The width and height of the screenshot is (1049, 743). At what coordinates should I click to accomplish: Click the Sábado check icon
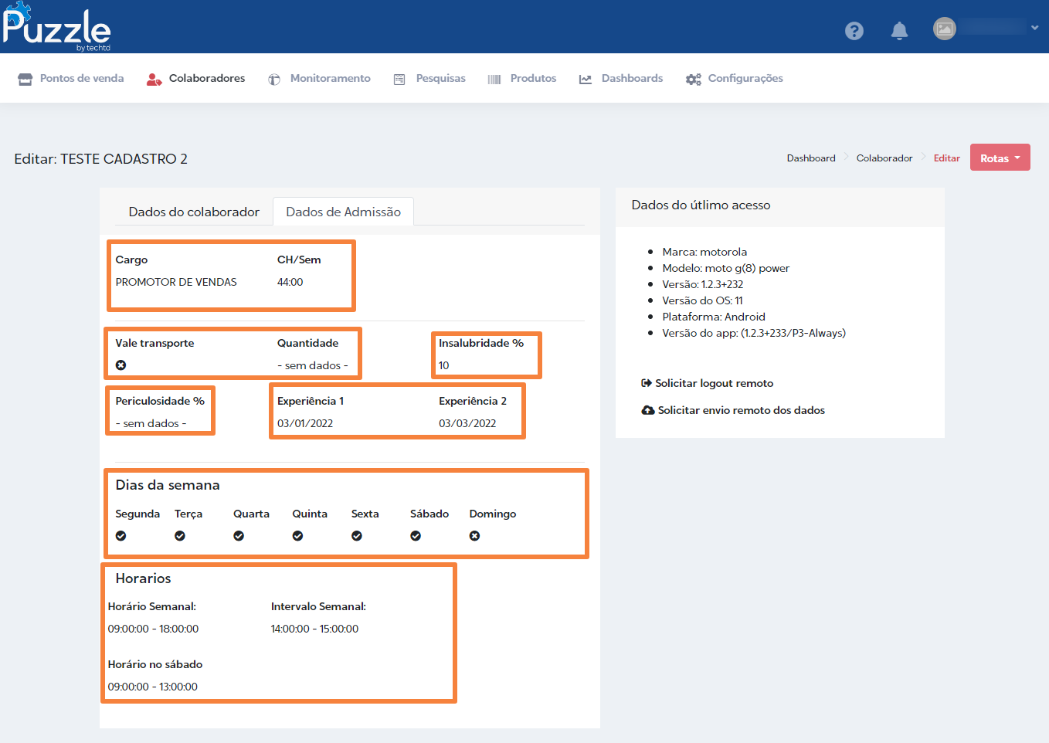(x=416, y=536)
